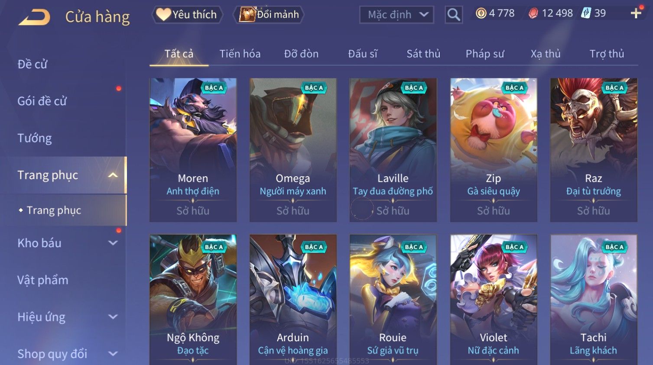Tap the red ruby currency icon
This screenshot has height=365, width=653.
[x=533, y=13]
